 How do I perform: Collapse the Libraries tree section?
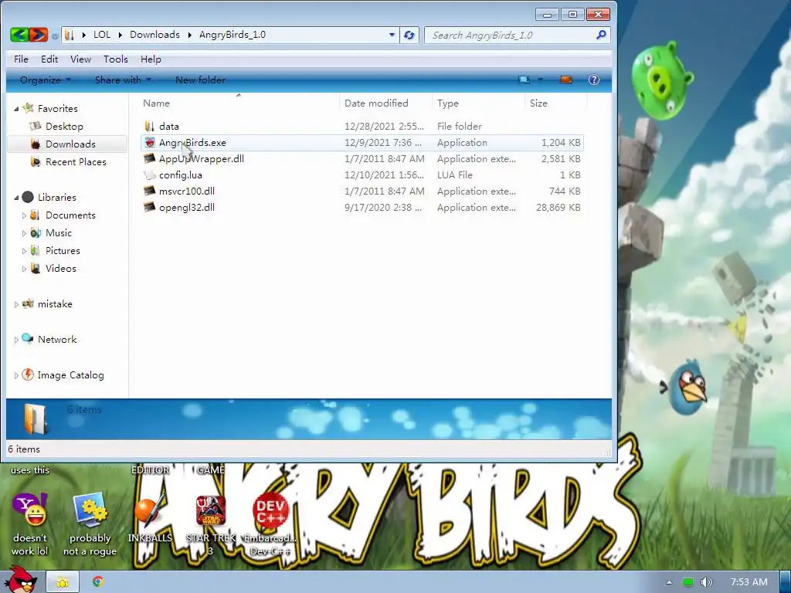(16, 198)
